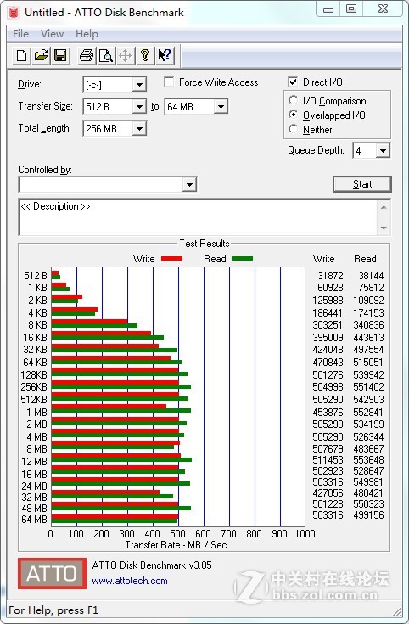The height and width of the screenshot is (624, 409).
Task: Open a file with the folder icon
Action: [41, 55]
